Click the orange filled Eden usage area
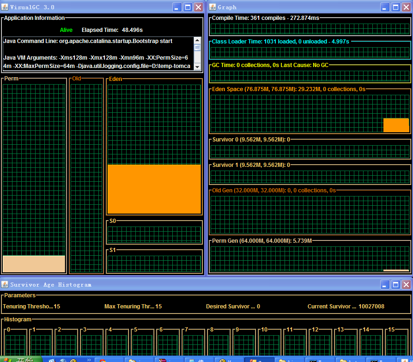413x362 pixels. (154, 189)
